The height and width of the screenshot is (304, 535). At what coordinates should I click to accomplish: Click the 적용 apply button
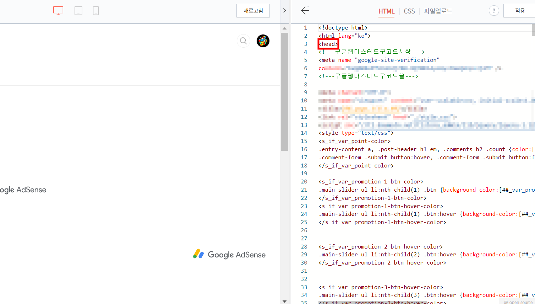(x=520, y=11)
